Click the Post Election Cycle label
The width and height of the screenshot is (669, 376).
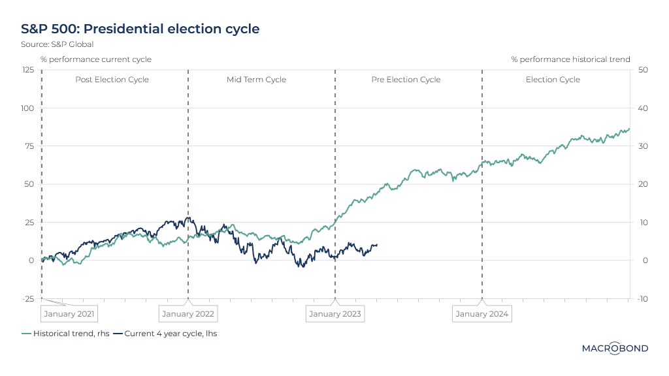tap(112, 80)
